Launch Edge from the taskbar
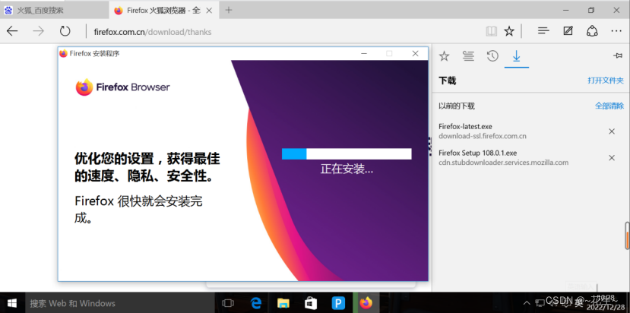 click(x=256, y=303)
